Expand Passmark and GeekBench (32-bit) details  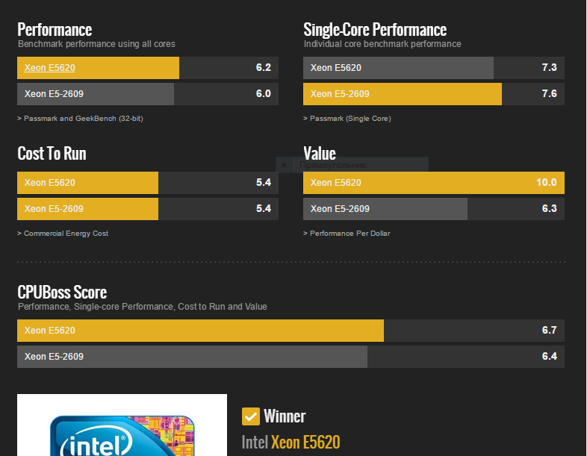[x=80, y=119]
